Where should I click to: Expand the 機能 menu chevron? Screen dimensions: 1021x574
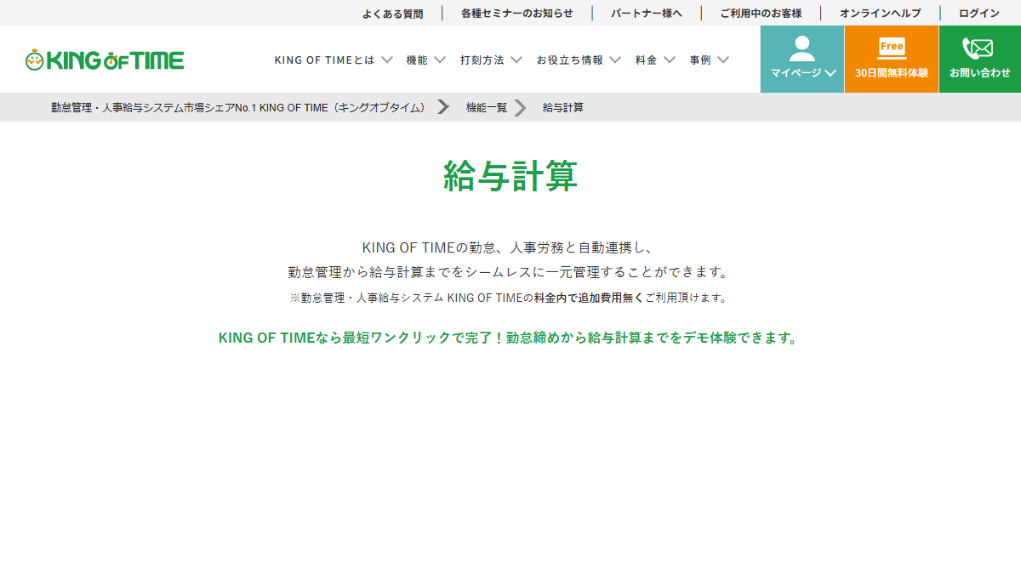point(440,60)
